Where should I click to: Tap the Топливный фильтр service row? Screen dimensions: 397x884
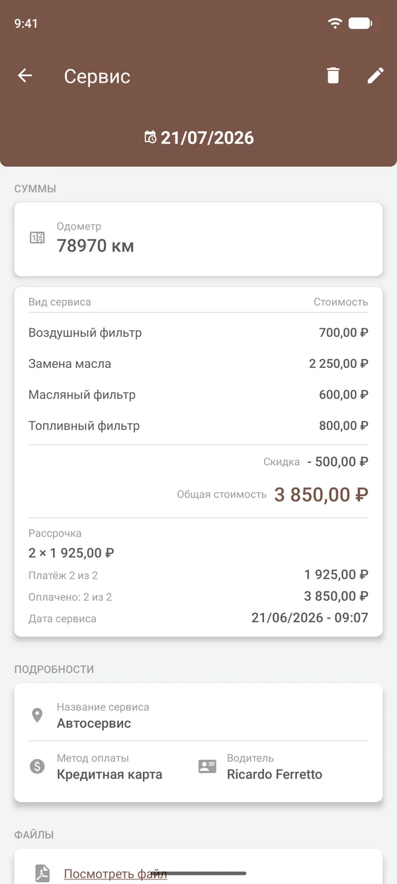[x=198, y=426]
